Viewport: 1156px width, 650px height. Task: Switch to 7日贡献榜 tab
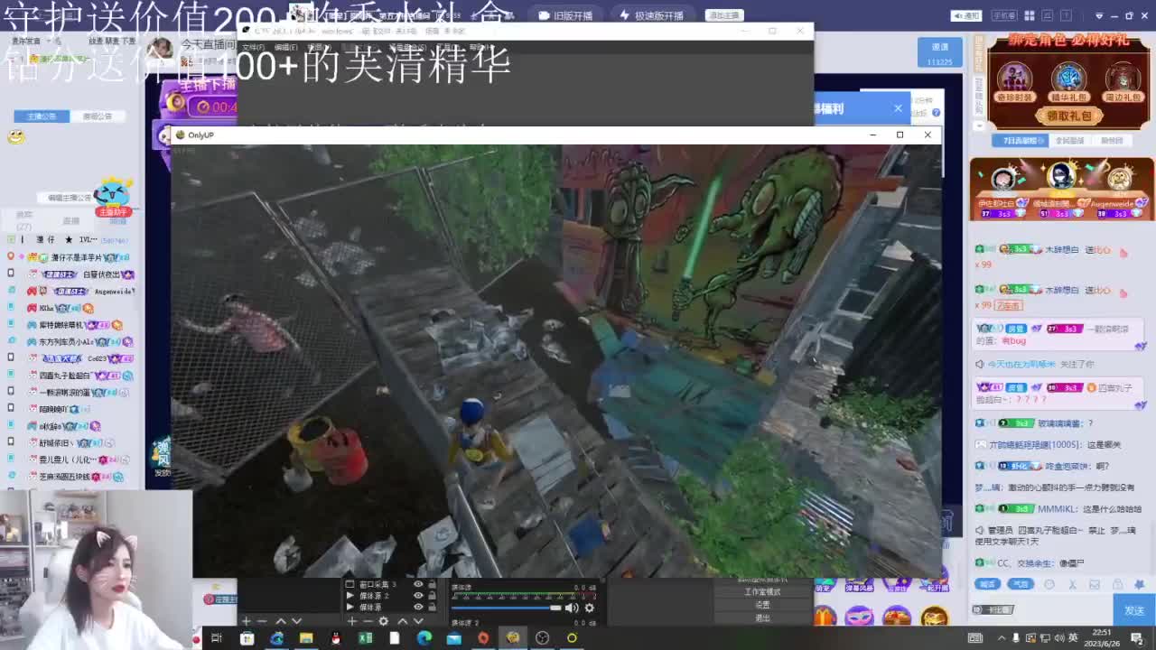(1019, 141)
